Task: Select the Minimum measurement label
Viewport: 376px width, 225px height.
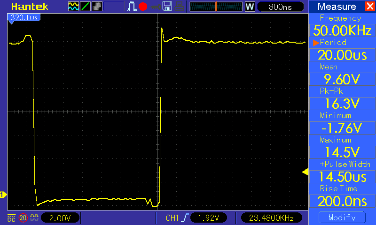Action: pos(336,116)
